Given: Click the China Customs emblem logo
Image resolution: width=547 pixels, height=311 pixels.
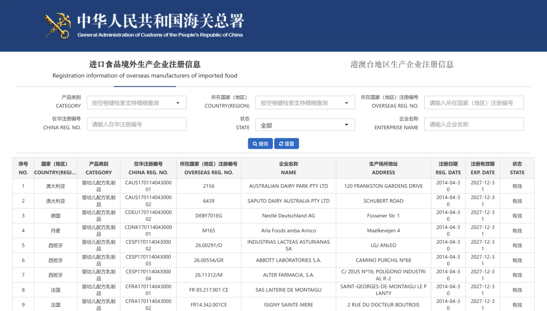Looking at the screenshot, I should coord(57,25).
